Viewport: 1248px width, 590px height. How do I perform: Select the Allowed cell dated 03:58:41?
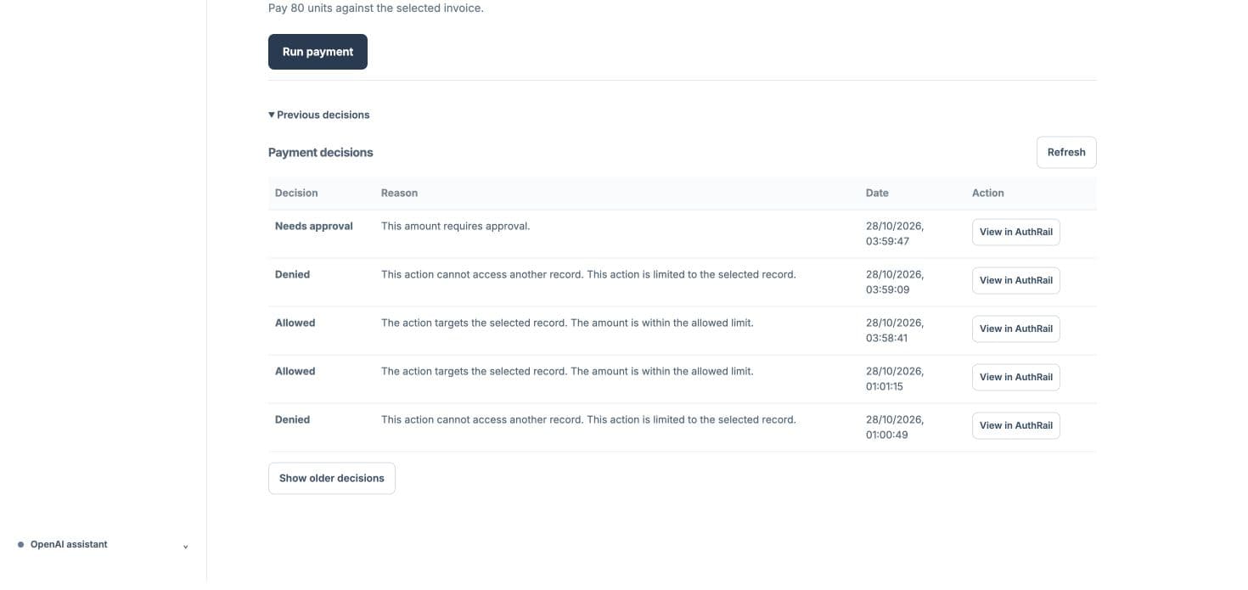coord(295,323)
